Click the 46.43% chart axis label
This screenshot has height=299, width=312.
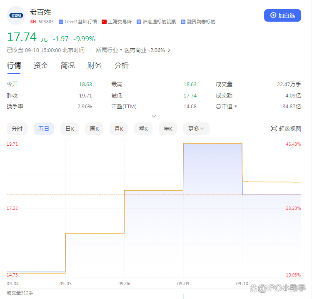(x=293, y=144)
